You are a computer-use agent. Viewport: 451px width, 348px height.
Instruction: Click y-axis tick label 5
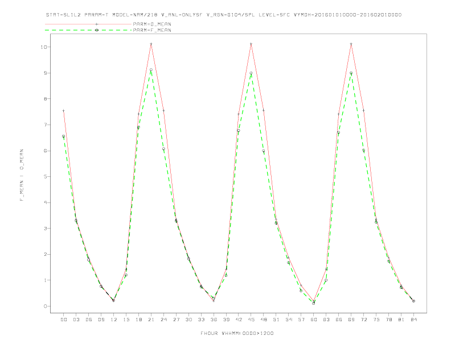(x=45, y=177)
